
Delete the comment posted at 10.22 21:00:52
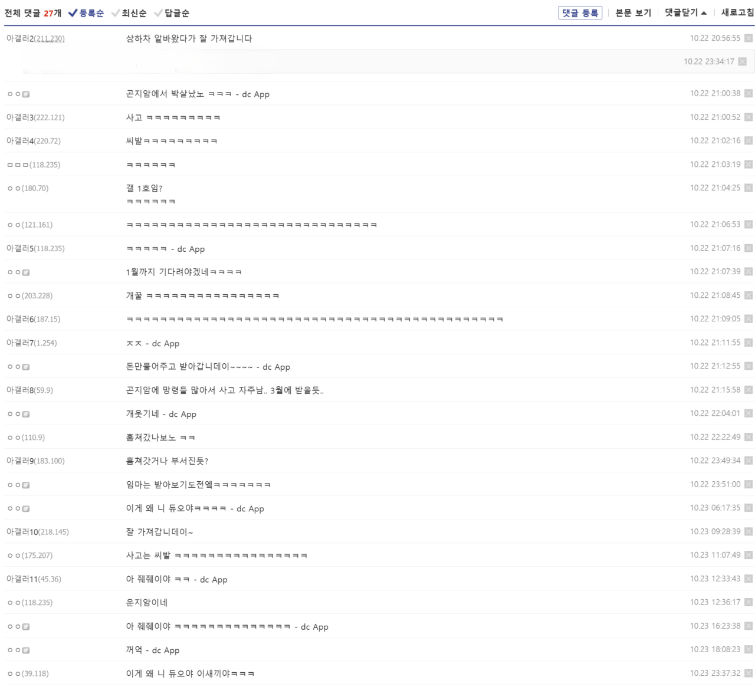pos(748,117)
